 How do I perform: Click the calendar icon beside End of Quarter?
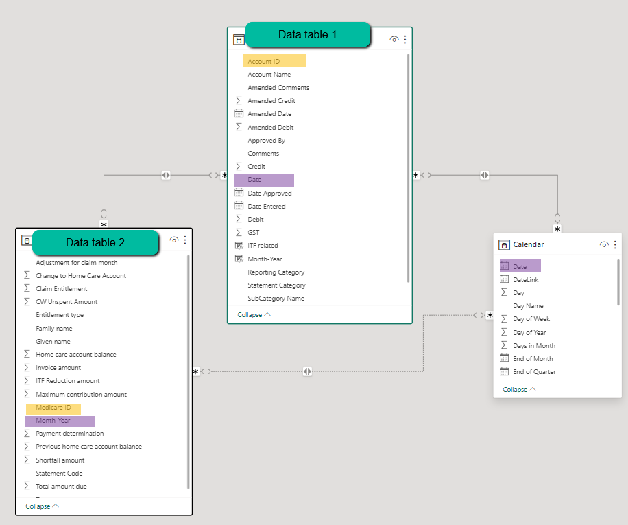click(504, 371)
